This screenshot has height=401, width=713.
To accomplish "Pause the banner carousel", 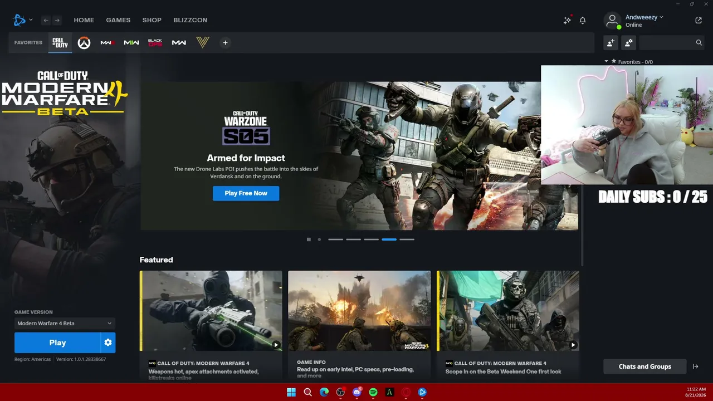I will coord(309,239).
